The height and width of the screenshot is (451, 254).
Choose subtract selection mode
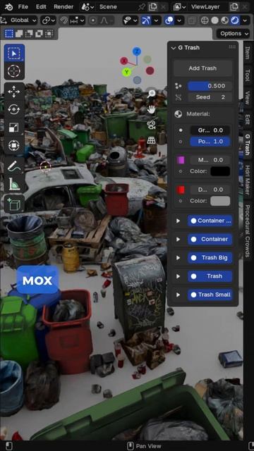tap(29, 34)
